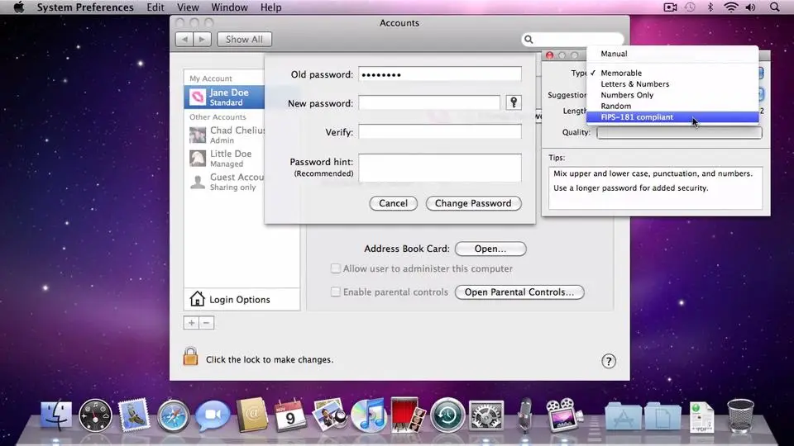Open the Edit menu
Viewport: 794px width, 446px height.
[x=155, y=7]
